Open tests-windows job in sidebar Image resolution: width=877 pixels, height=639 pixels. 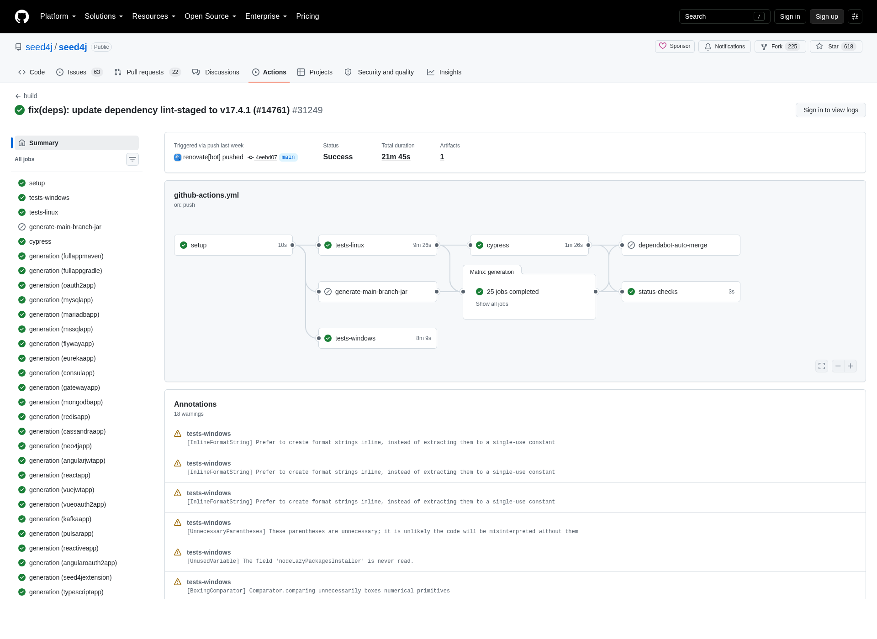pyautogui.click(x=77, y=198)
